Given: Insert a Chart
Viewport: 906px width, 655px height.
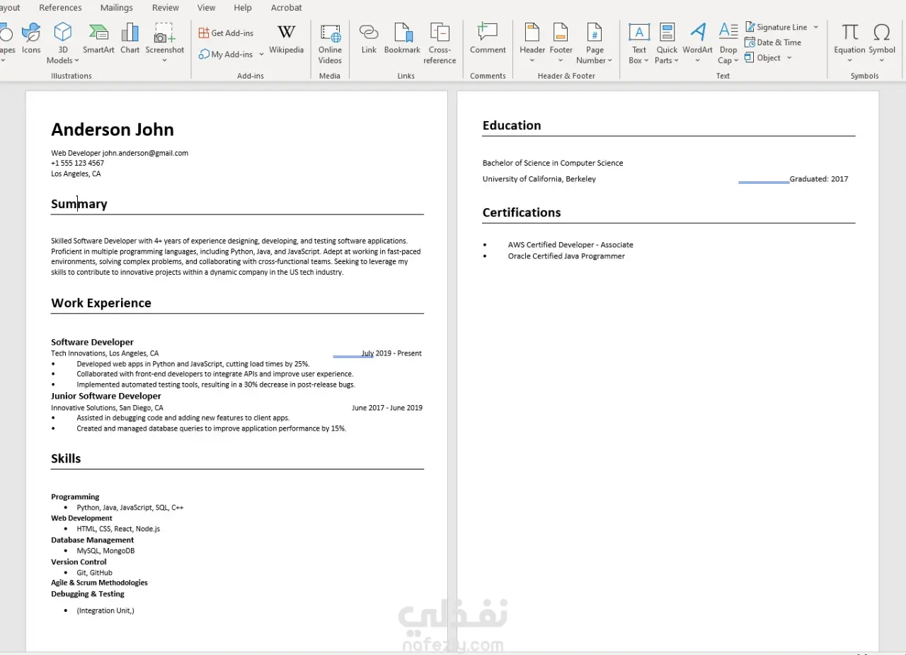Looking at the screenshot, I should pyautogui.click(x=130, y=39).
